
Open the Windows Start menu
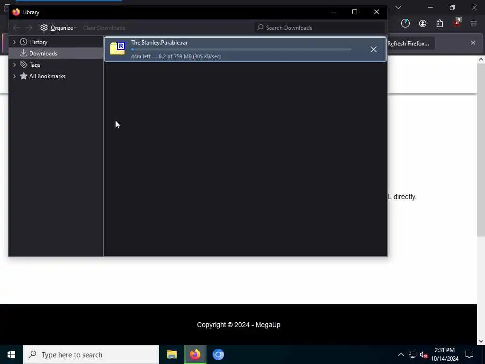pyautogui.click(x=11, y=355)
